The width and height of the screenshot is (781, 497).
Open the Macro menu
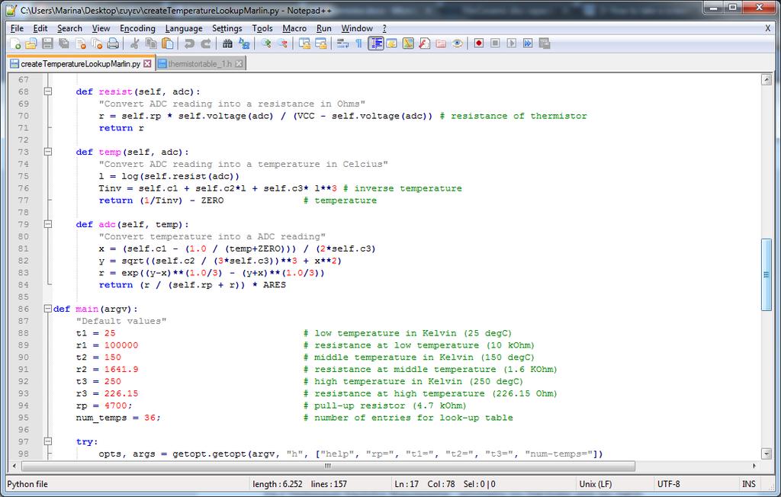pos(294,28)
